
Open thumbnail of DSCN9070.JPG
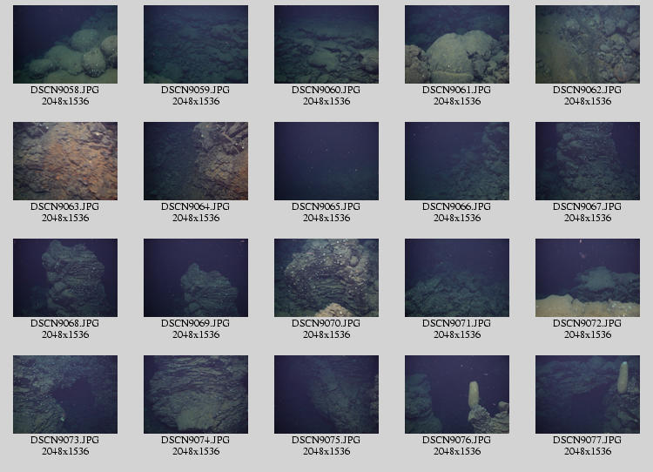click(x=326, y=278)
